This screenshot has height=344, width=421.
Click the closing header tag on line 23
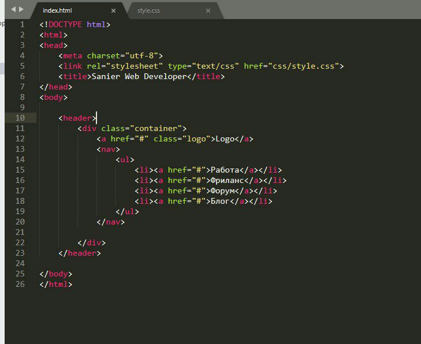pyautogui.click(x=80, y=253)
